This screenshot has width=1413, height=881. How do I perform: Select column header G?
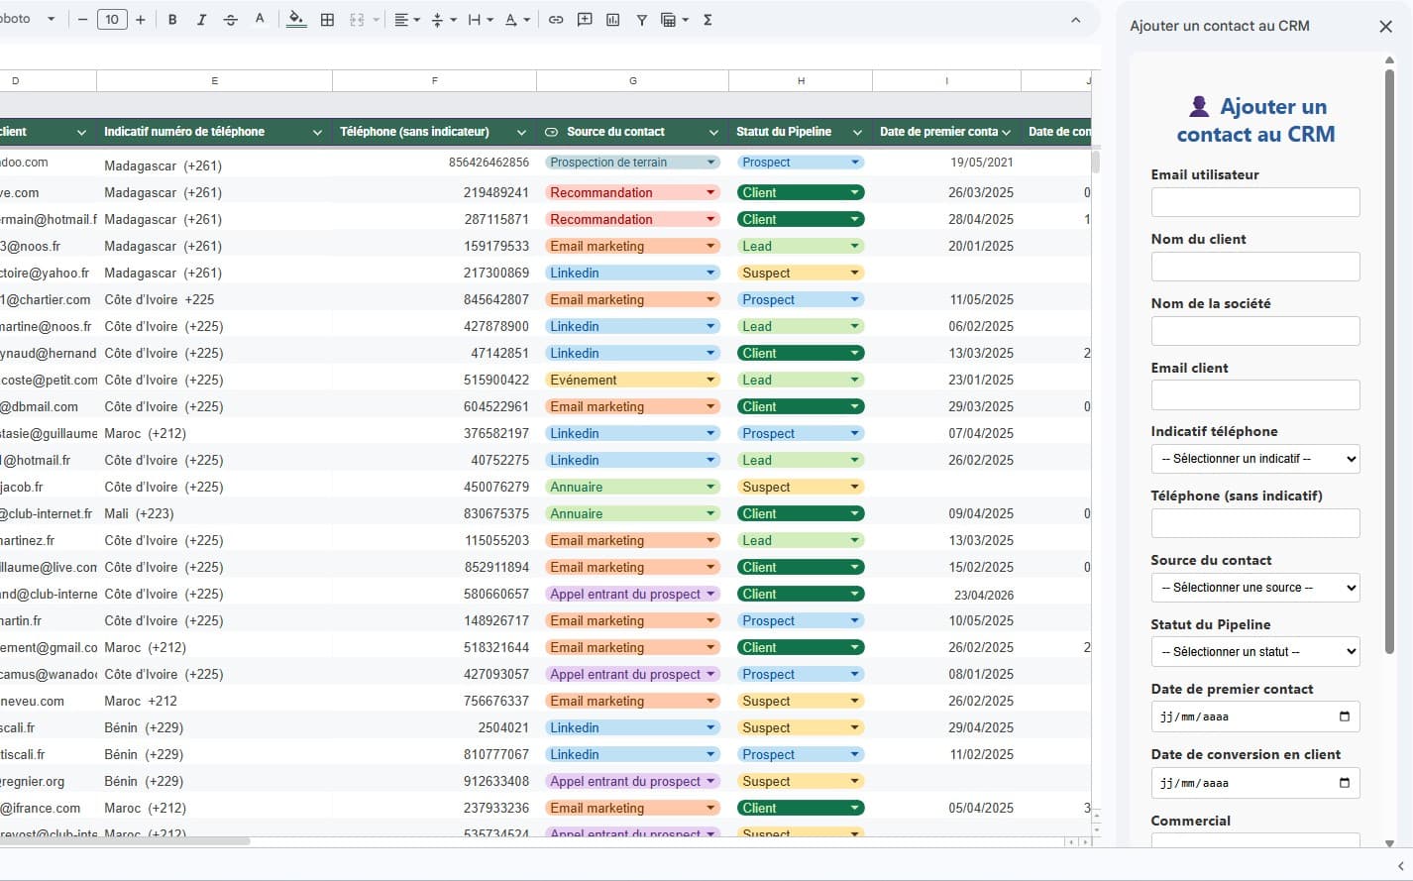point(632,81)
